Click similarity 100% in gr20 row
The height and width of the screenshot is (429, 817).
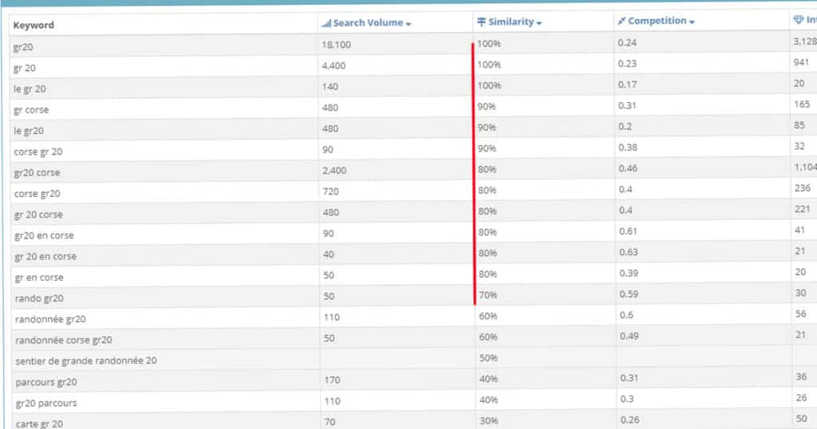[489, 44]
